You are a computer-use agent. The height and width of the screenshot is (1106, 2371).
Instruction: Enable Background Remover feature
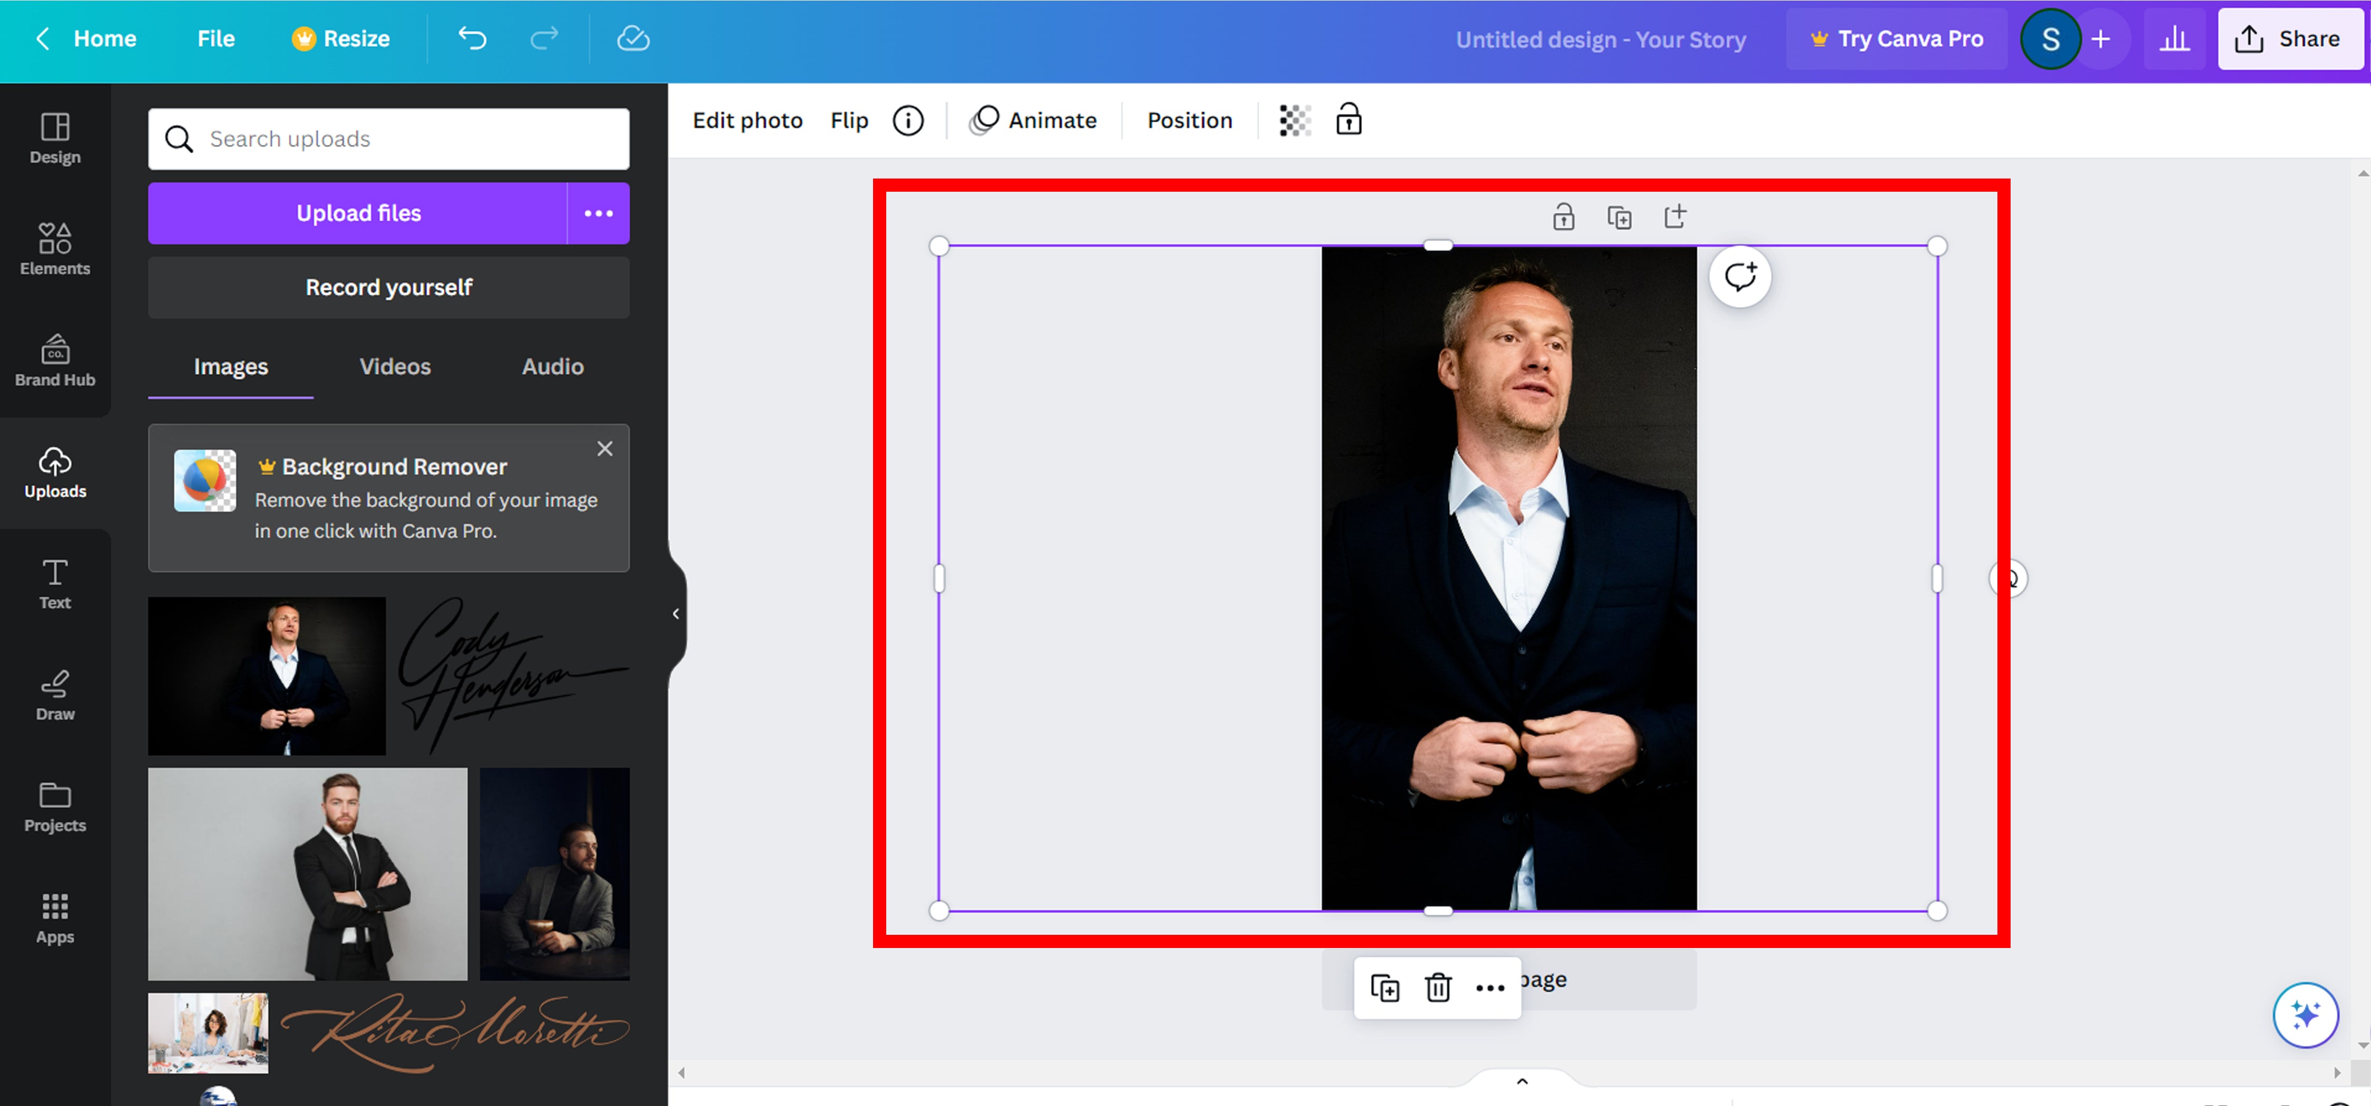395,466
